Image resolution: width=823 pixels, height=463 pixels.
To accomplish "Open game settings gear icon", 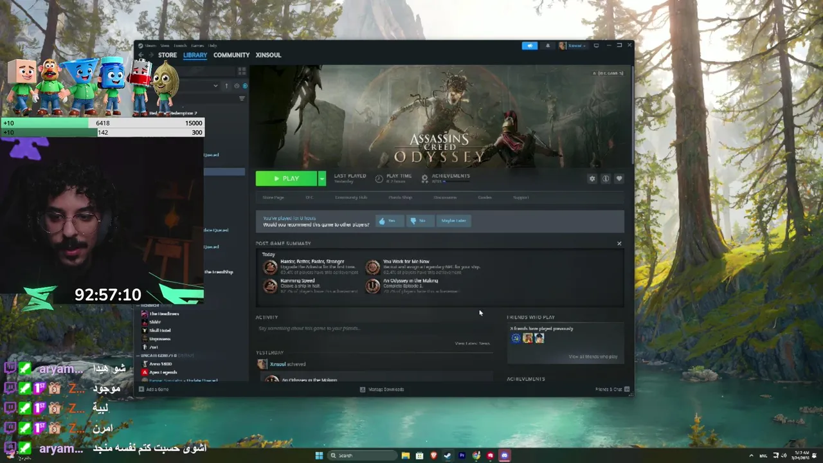I will (x=592, y=179).
